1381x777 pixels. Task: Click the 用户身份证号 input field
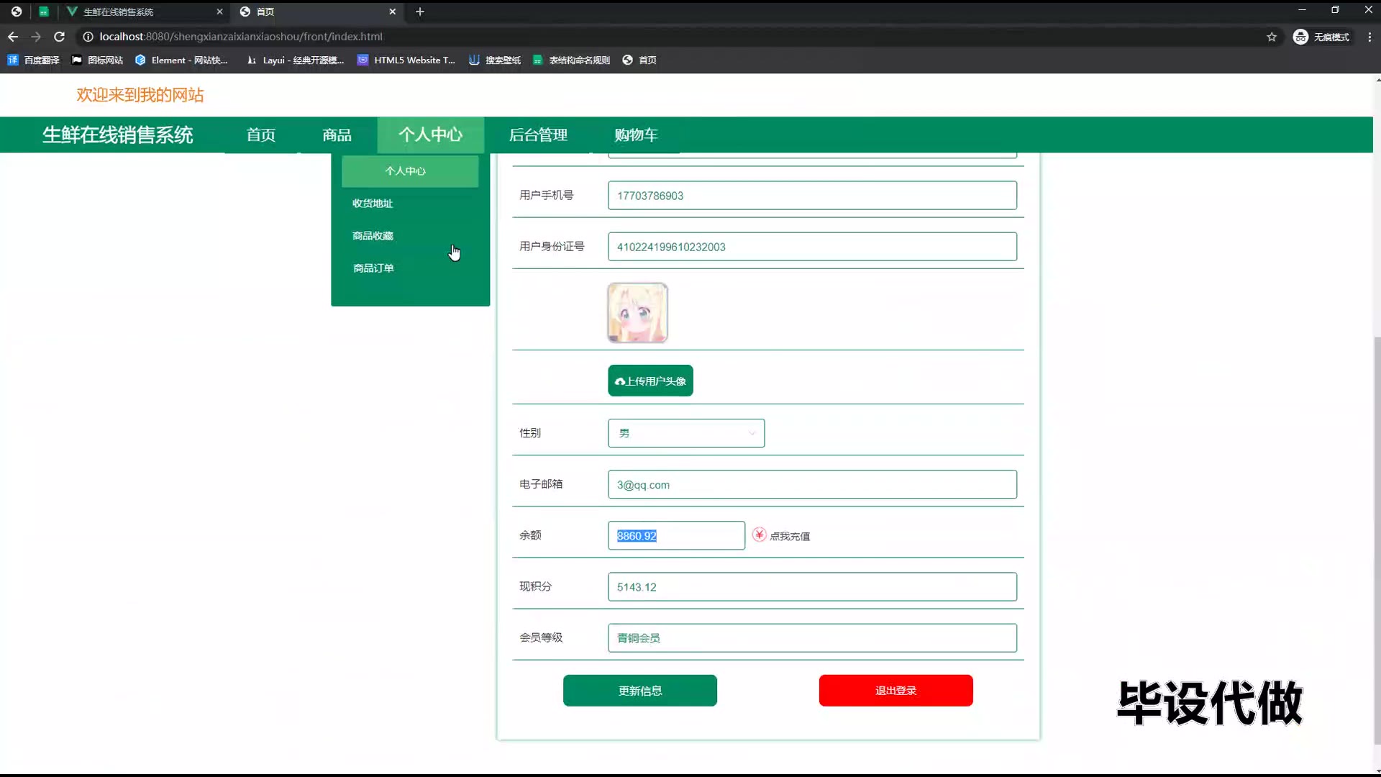click(x=812, y=247)
